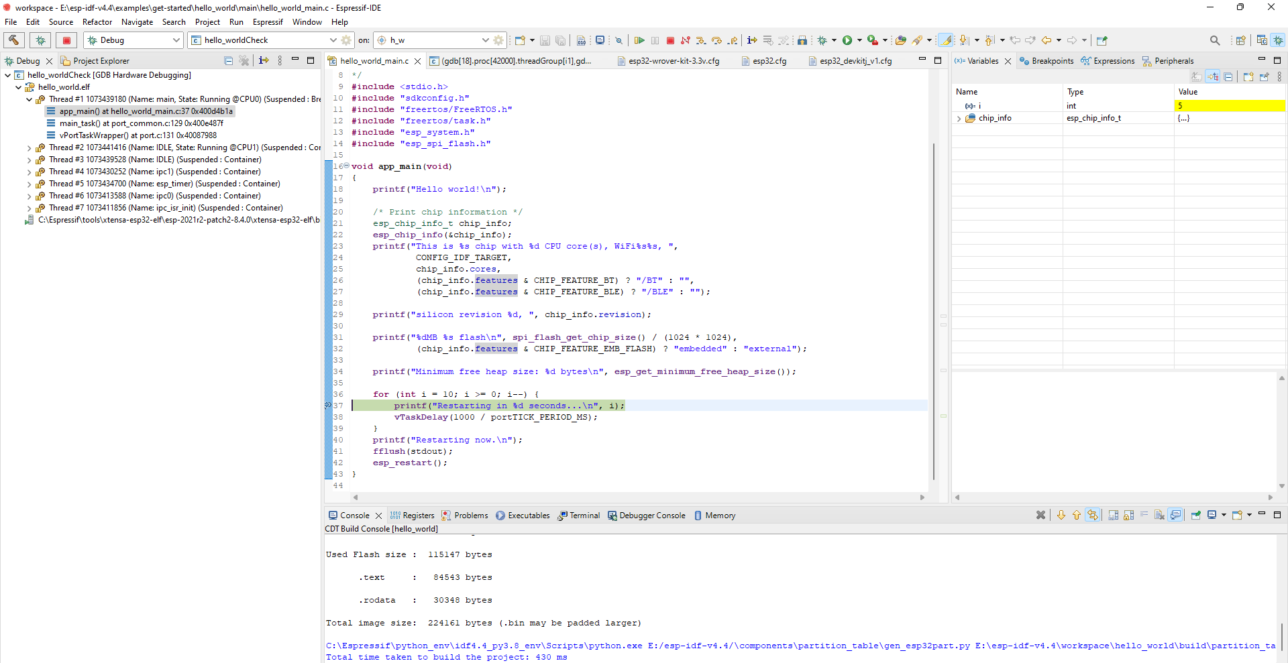This screenshot has width=1288, height=663.
Task: Expand the chip_info variable row
Action: 959,119
